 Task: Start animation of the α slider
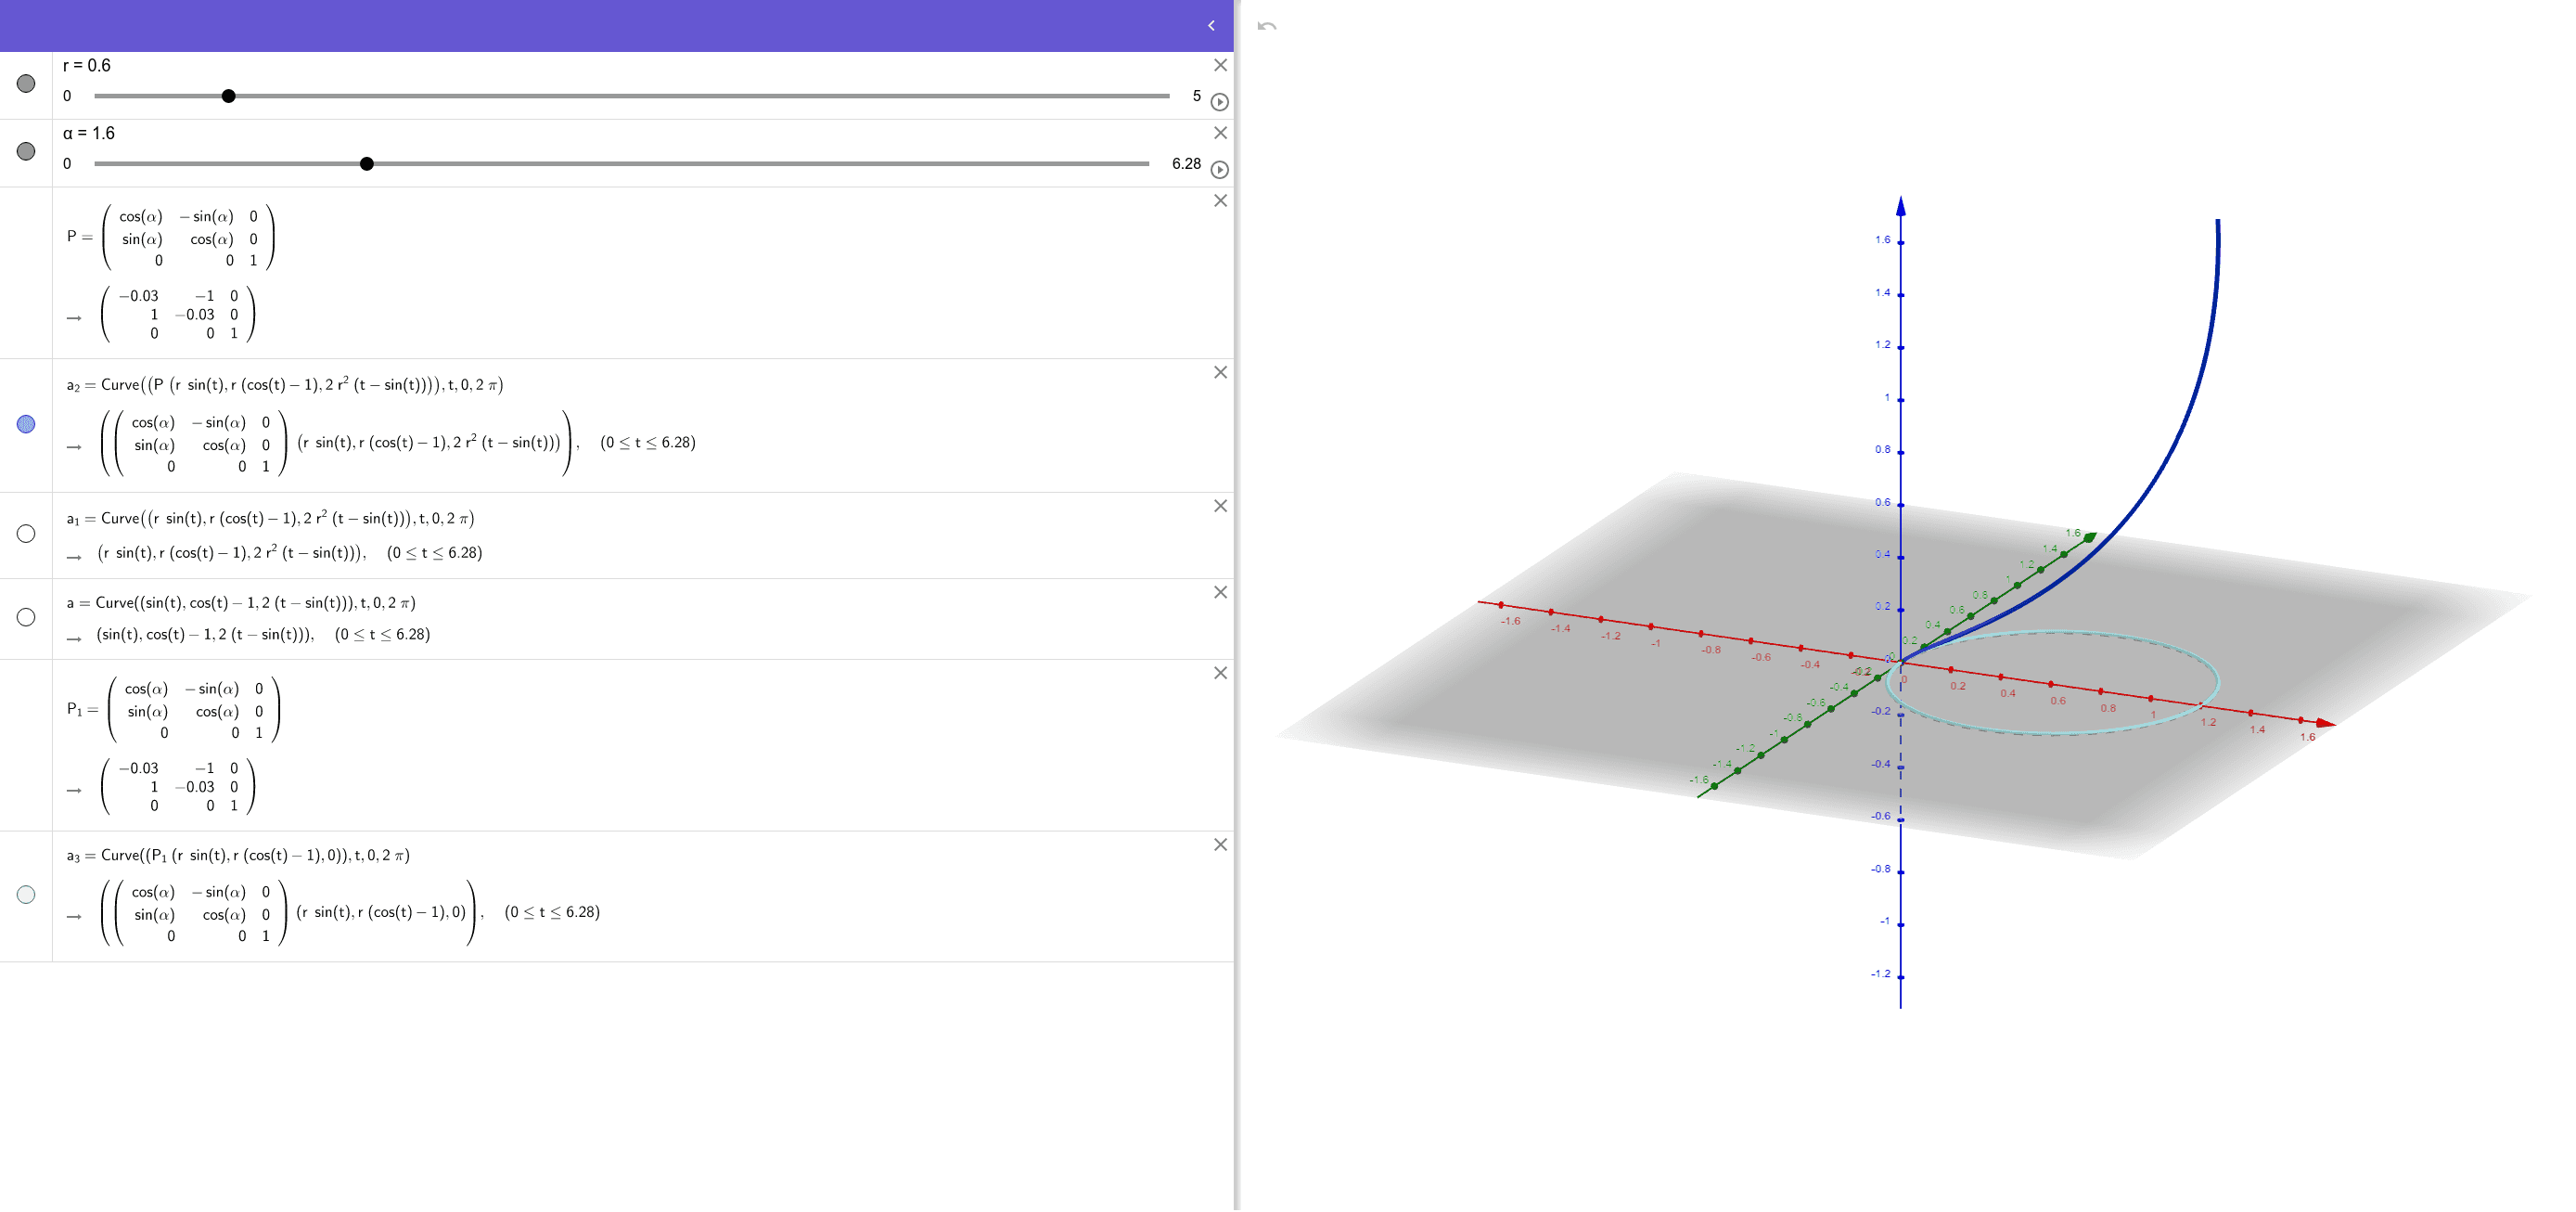tap(1219, 168)
